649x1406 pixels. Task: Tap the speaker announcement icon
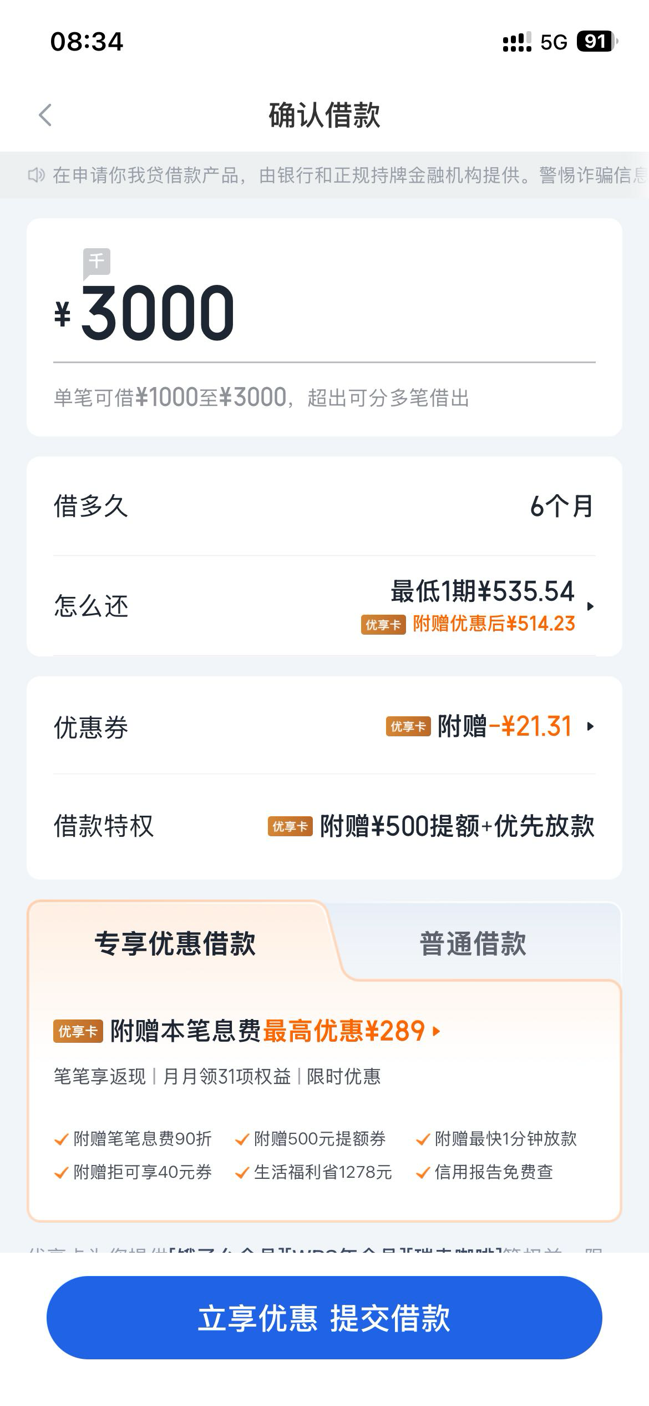36,175
